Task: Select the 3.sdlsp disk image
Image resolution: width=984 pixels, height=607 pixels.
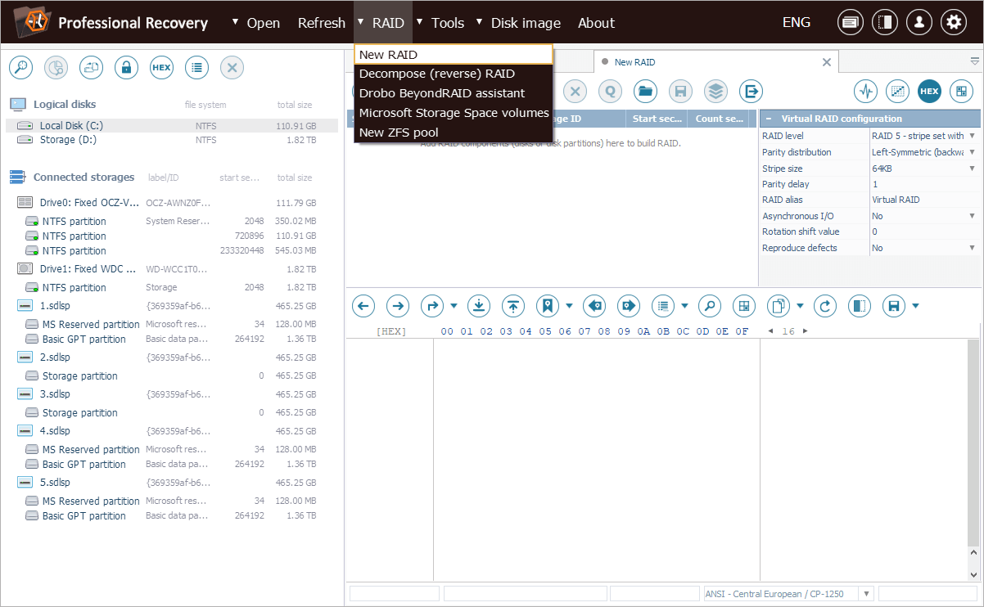Action: (172, 393)
